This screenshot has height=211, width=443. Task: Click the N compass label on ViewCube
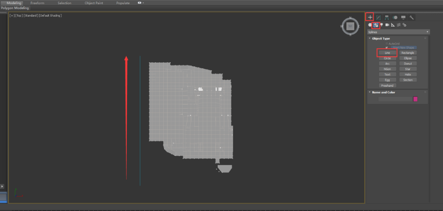point(350,18)
